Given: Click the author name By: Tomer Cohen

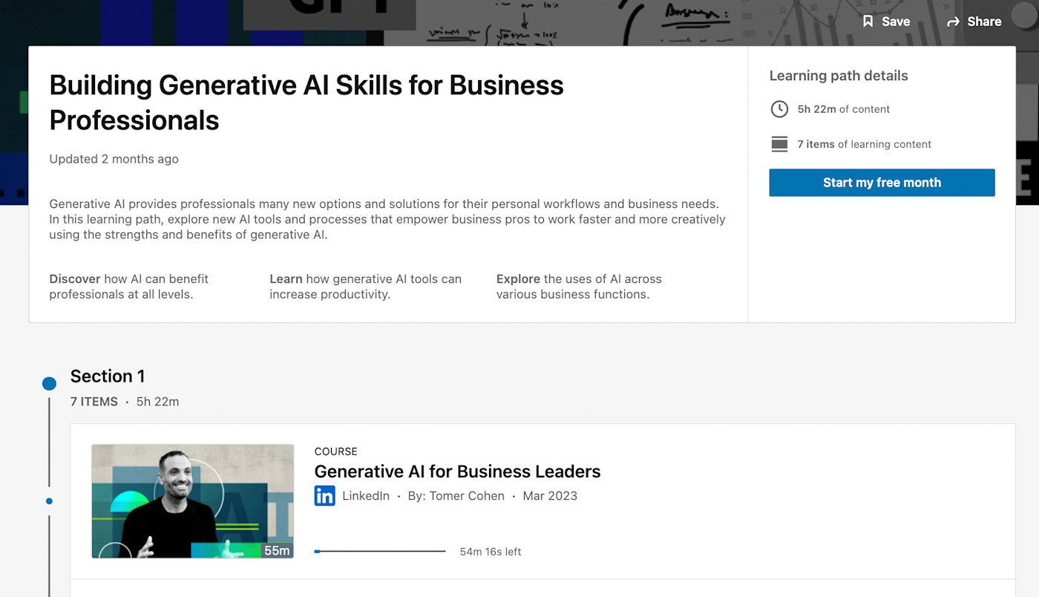Looking at the screenshot, I should point(456,496).
